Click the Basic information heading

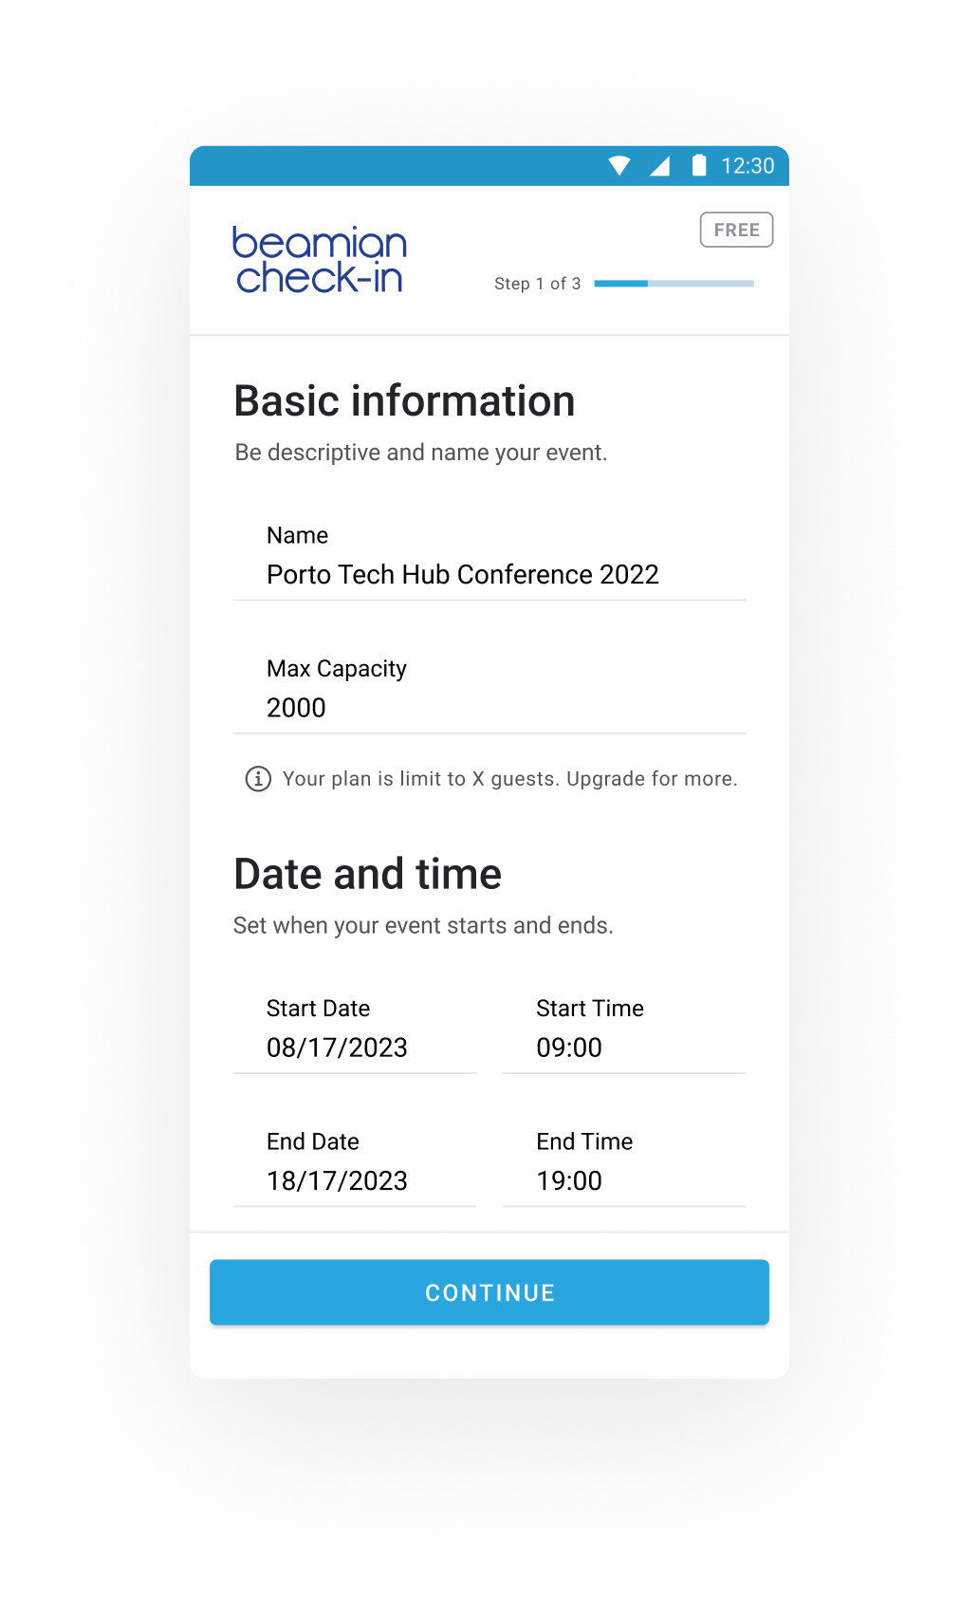point(404,400)
